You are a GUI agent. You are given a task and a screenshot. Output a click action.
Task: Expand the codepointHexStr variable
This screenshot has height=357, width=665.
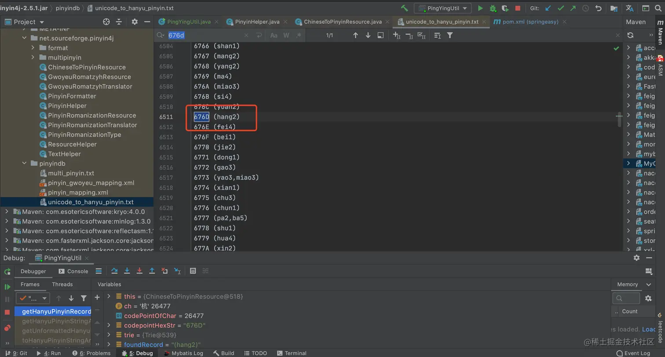click(x=109, y=326)
